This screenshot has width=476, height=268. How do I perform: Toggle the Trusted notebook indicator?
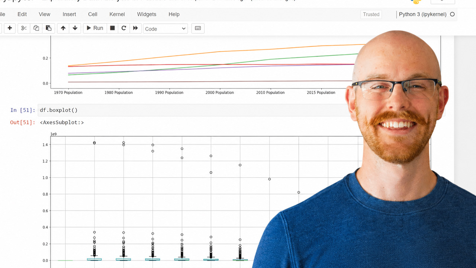[x=371, y=14]
